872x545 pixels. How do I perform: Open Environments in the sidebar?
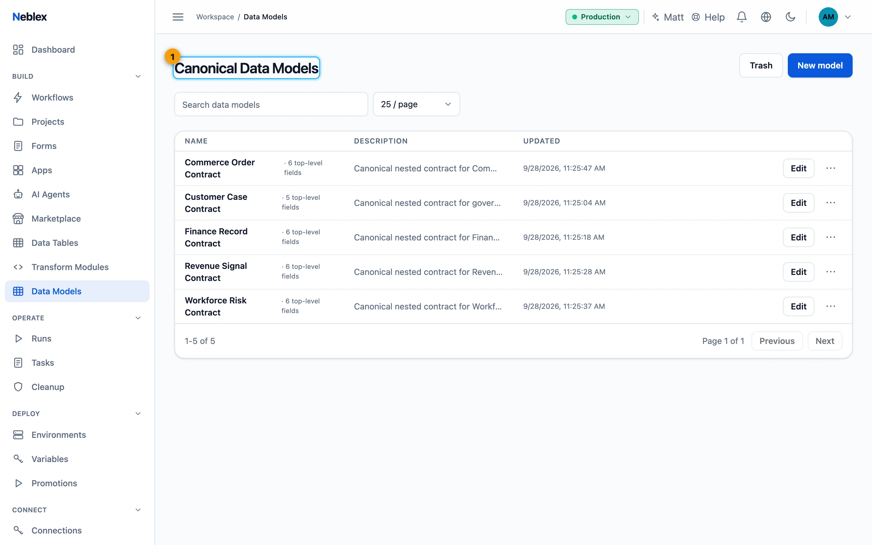[x=77, y=435]
